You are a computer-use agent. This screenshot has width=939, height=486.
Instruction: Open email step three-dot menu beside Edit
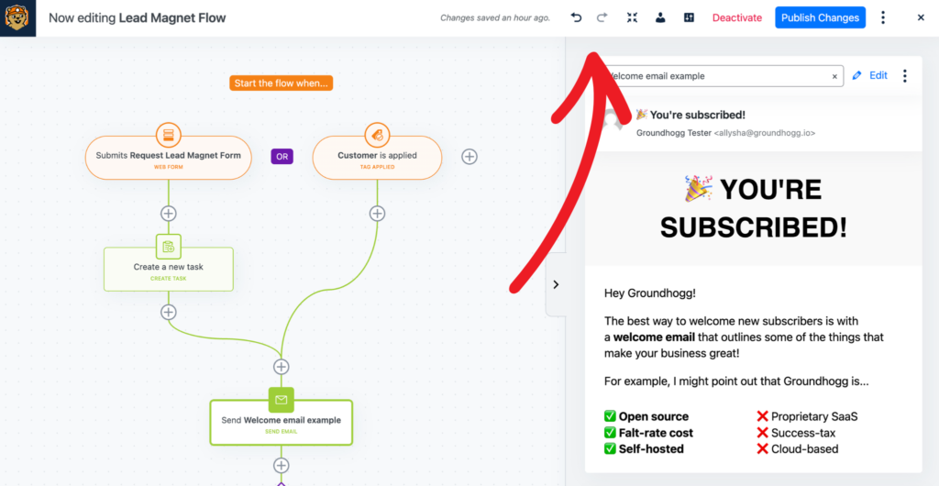tap(905, 76)
